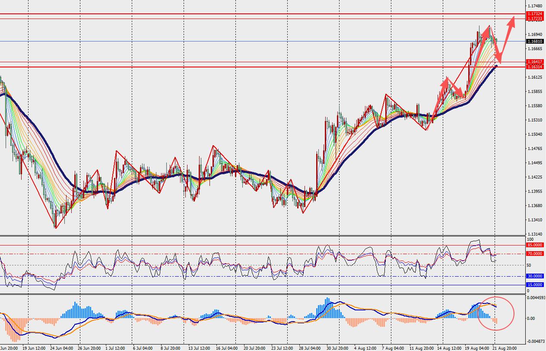Select the 1.16940 price scale value

[534, 34]
